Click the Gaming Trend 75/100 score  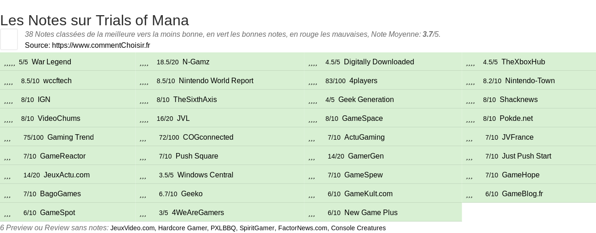(x=34, y=137)
